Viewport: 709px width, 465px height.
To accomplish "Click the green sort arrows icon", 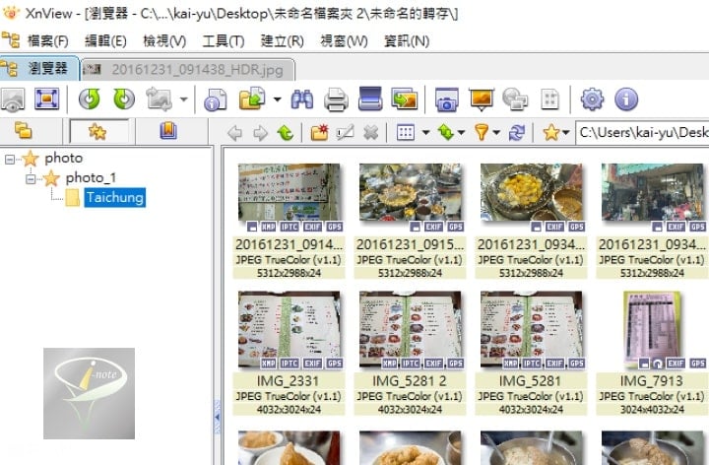I will 445,133.
